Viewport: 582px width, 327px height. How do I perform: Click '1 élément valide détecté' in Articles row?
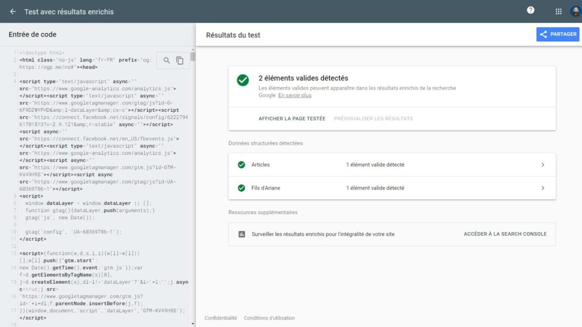pos(375,165)
